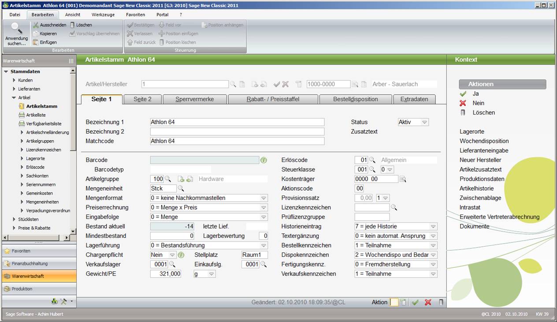Collapse the Stammdaten tree node

(6, 71)
